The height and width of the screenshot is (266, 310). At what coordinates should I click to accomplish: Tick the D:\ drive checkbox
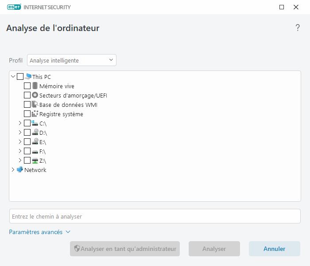tap(27, 133)
